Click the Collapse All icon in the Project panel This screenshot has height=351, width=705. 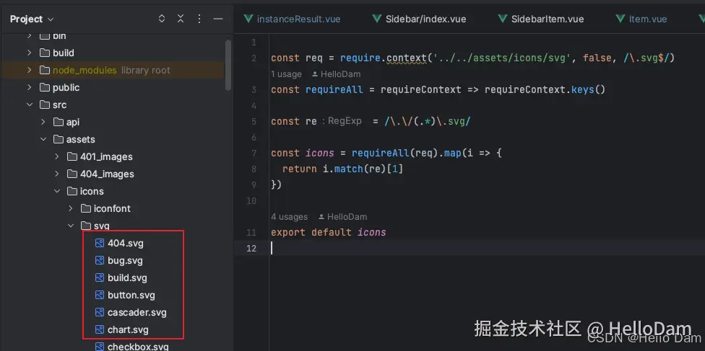coord(181,19)
